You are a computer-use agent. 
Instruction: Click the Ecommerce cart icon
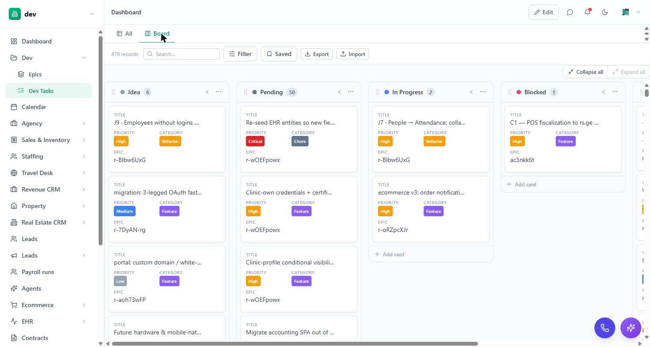14,305
